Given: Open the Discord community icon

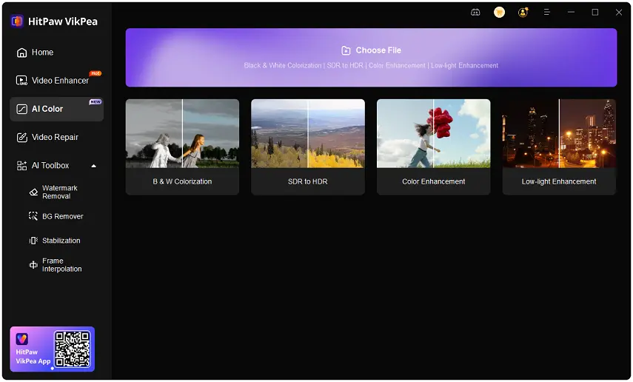Looking at the screenshot, I should point(475,13).
